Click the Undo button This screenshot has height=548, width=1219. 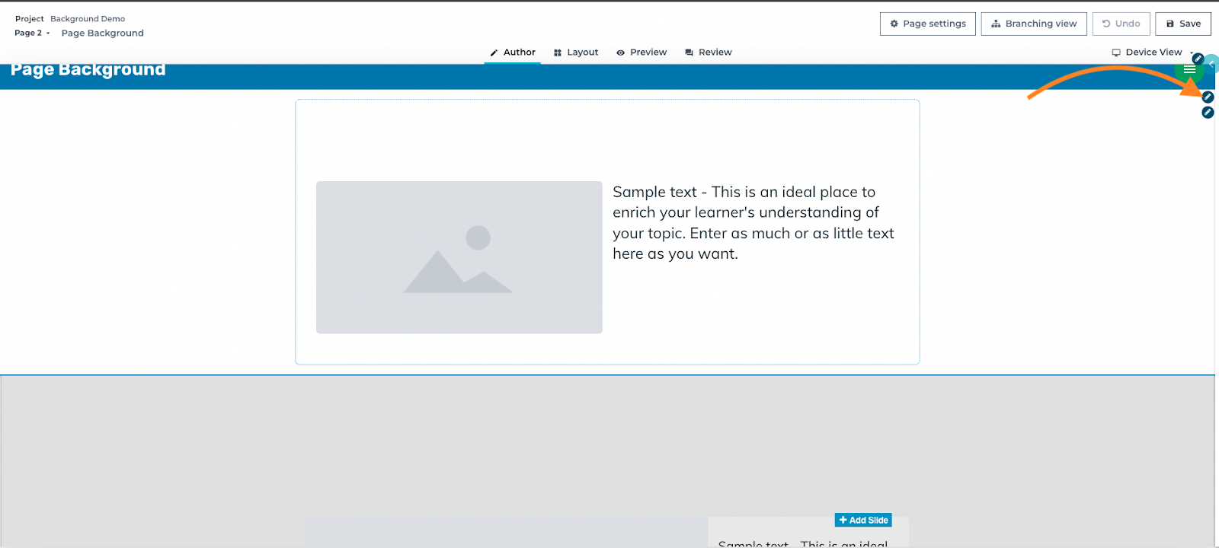pos(1121,24)
